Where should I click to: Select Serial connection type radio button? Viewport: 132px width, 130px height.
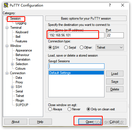[66, 48]
